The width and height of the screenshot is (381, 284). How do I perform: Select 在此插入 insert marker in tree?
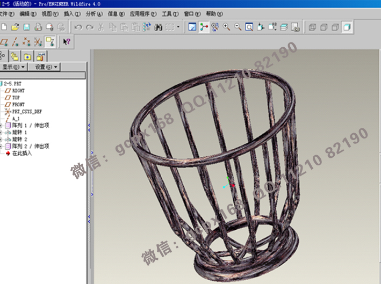pyautogui.click(x=21, y=153)
